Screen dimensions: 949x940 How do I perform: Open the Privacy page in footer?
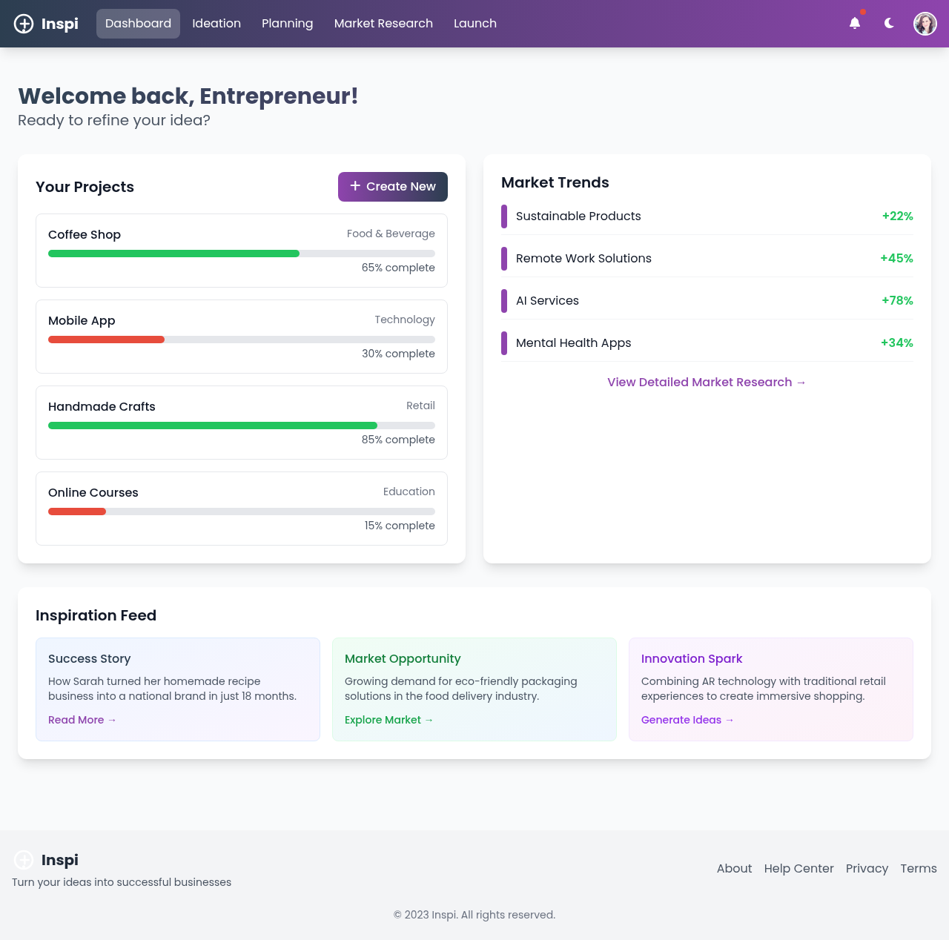pyautogui.click(x=867, y=868)
